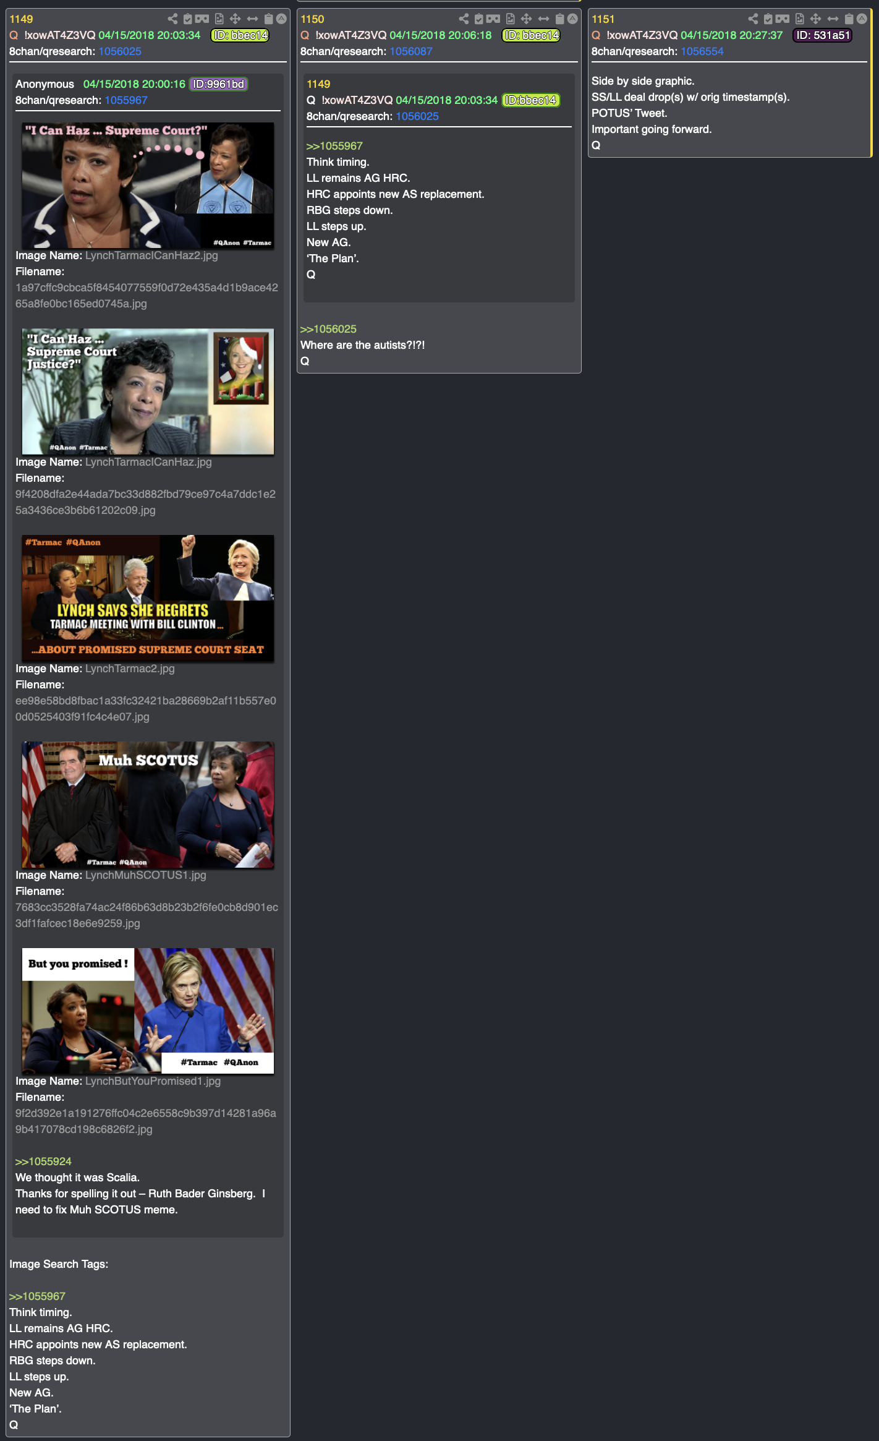Click the four-way move arrows icon on post 1149
879x1441 pixels.
tap(235, 19)
